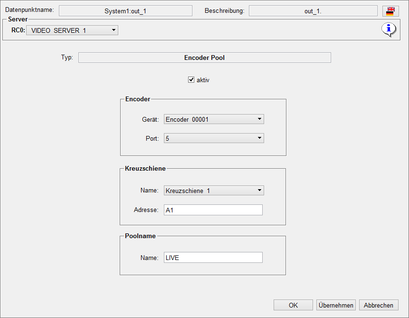
Task: Cancel with the Abbrechen button
Action: pyautogui.click(x=379, y=305)
